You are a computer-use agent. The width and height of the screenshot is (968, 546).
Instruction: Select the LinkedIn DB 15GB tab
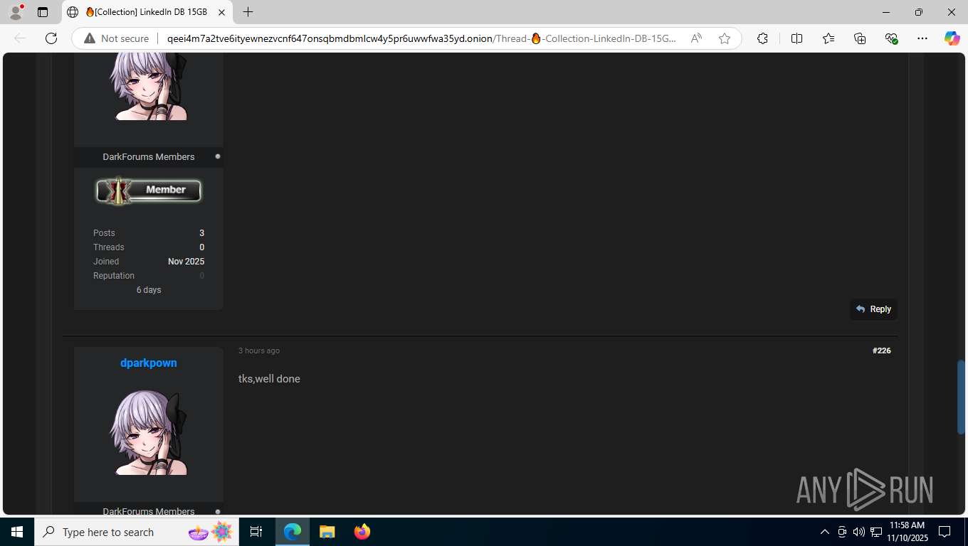(x=147, y=12)
